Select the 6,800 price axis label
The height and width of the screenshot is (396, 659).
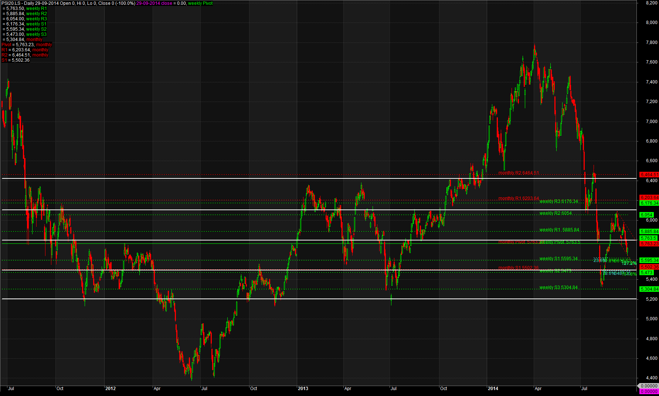coord(652,141)
